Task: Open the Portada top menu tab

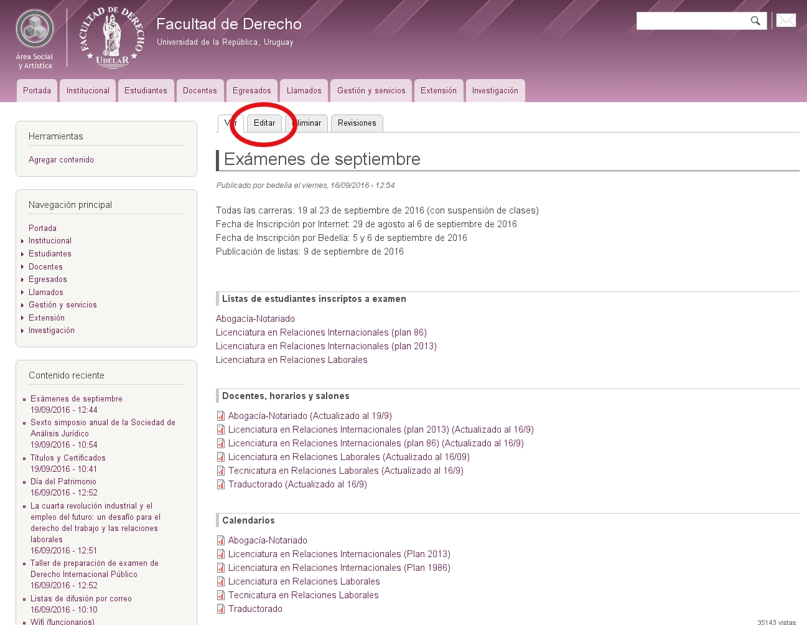Action: (x=37, y=91)
